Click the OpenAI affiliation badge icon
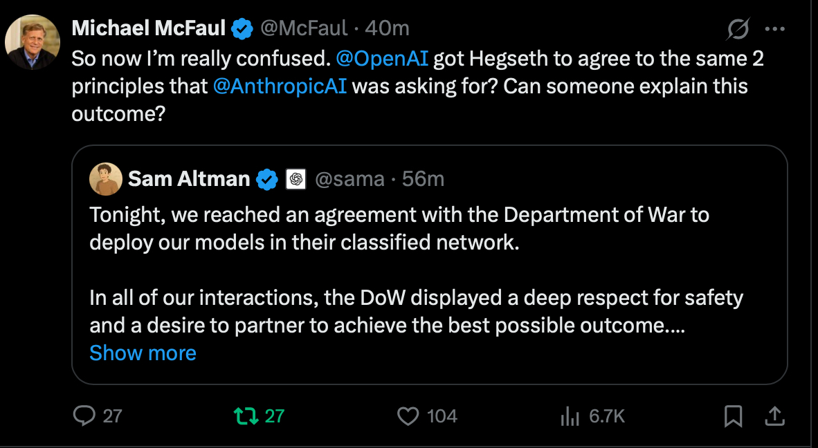This screenshot has height=448, width=818. click(x=296, y=180)
